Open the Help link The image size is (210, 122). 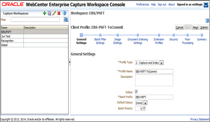(x=153, y=4)
